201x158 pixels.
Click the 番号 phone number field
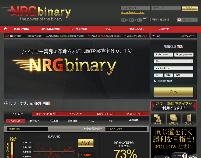point(184,75)
